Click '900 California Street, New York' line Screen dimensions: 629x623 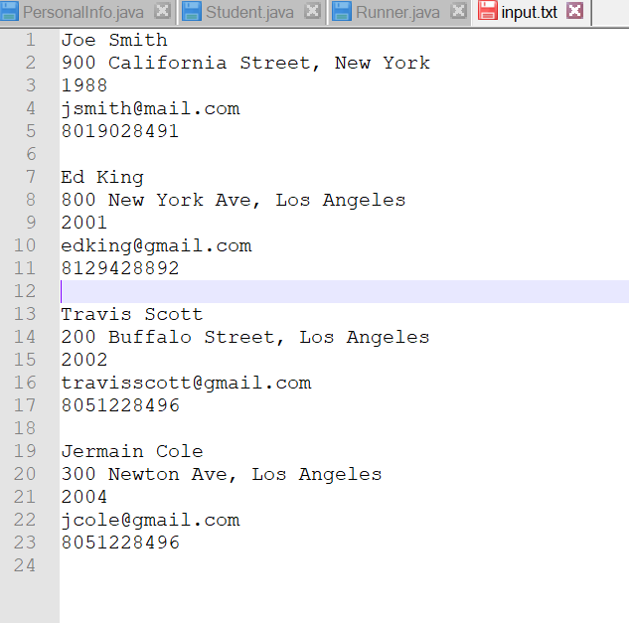point(245,63)
